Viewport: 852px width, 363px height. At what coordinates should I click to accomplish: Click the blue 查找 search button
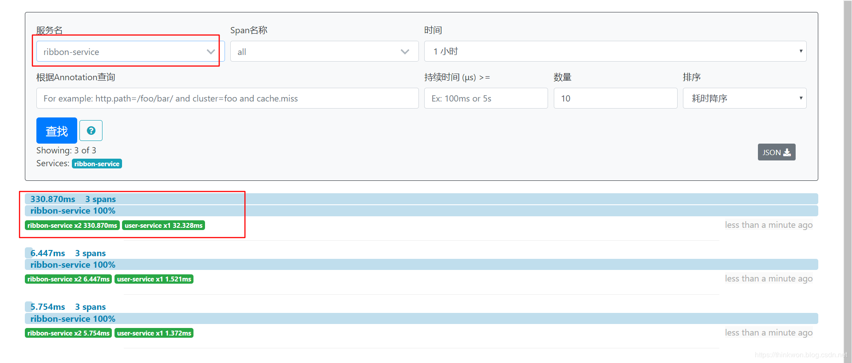click(57, 131)
